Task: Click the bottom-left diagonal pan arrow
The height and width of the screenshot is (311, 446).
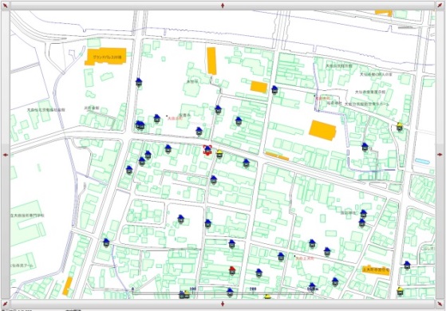Action: 6,304
